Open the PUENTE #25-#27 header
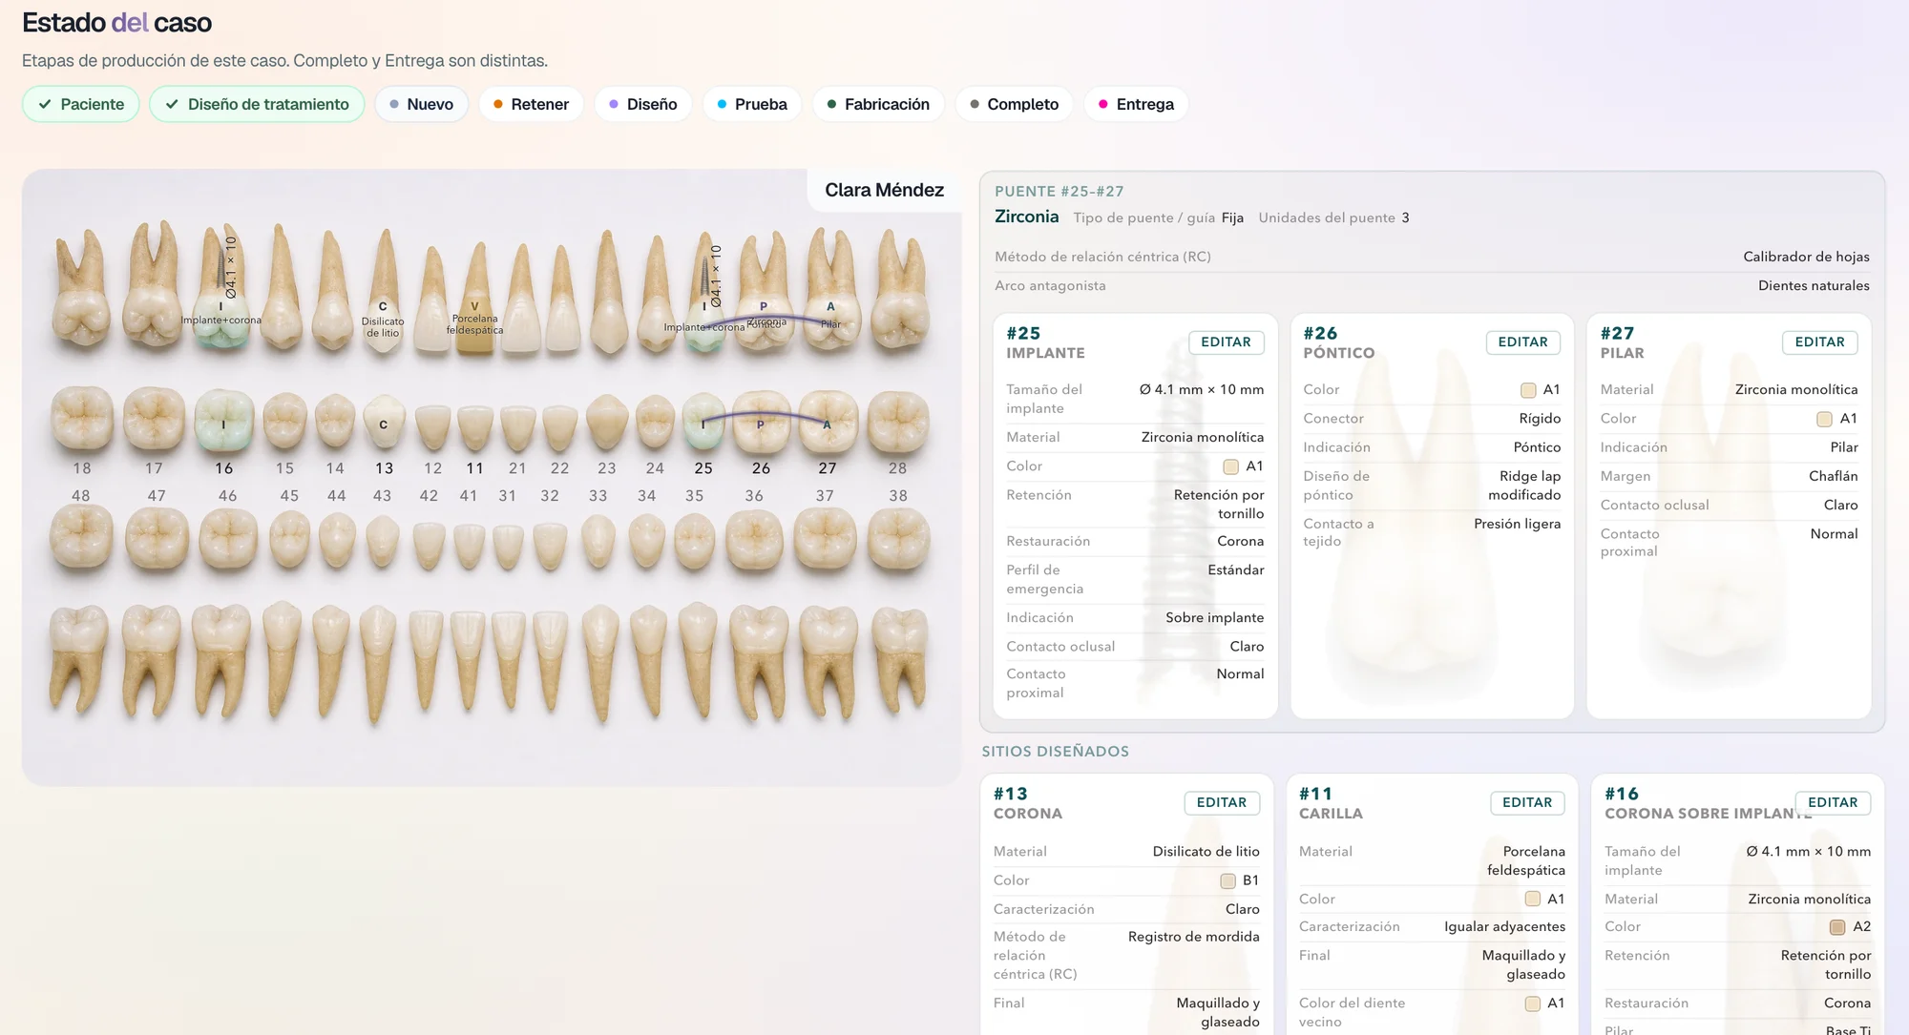This screenshot has width=1909, height=1035. click(x=1059, y=192)
